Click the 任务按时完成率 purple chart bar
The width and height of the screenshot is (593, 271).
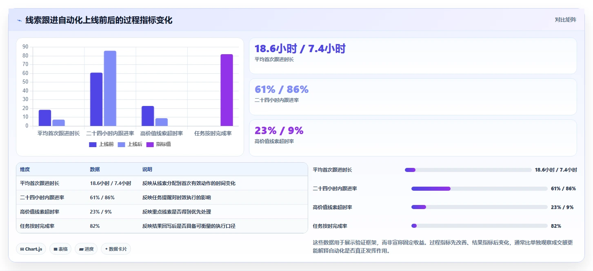pyautogui.click(x=227, y=90)
